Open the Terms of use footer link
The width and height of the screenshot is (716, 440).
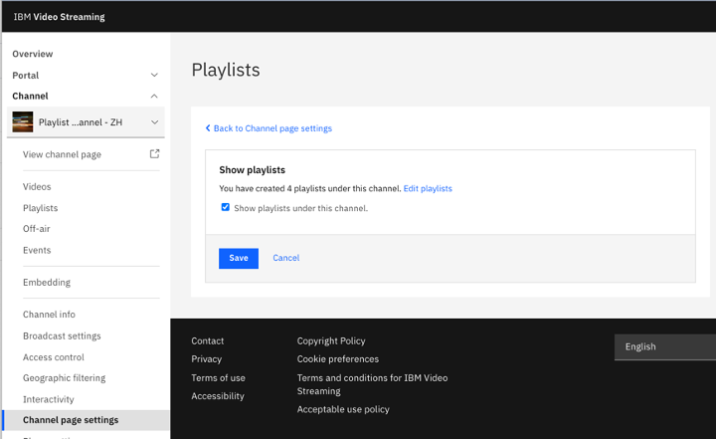(x=218, y=378)
